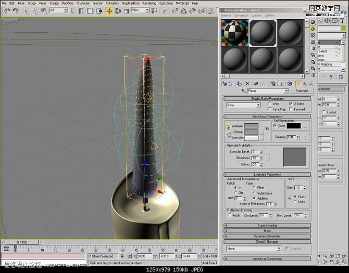Viewport: 349px width, 273px height.
Task: Click the selection lock toggle in status bar
Action: click(122, 256)
